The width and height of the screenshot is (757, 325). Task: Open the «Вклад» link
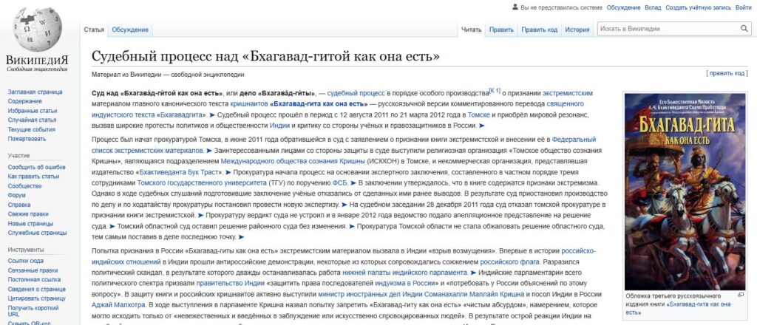[653, 7]
